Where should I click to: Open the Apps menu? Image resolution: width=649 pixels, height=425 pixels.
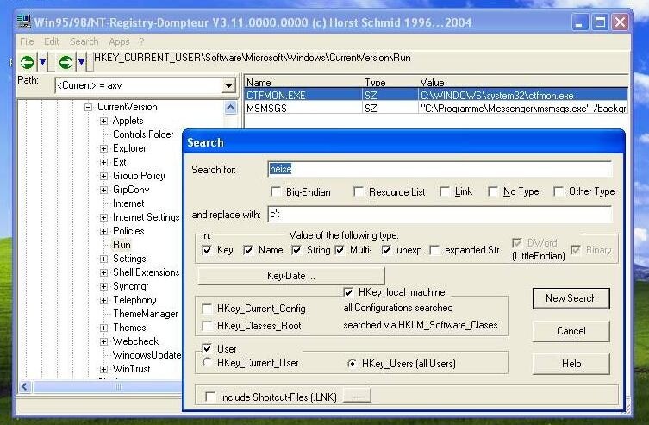pos(119,41)
